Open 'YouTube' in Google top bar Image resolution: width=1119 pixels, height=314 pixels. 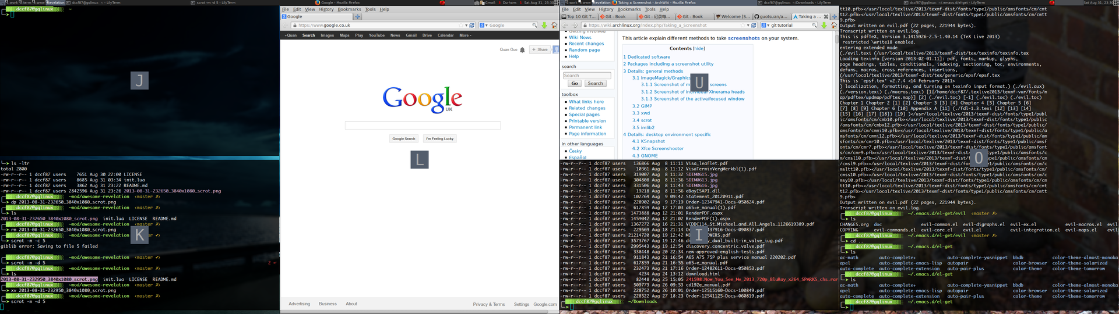pos(376,35)
